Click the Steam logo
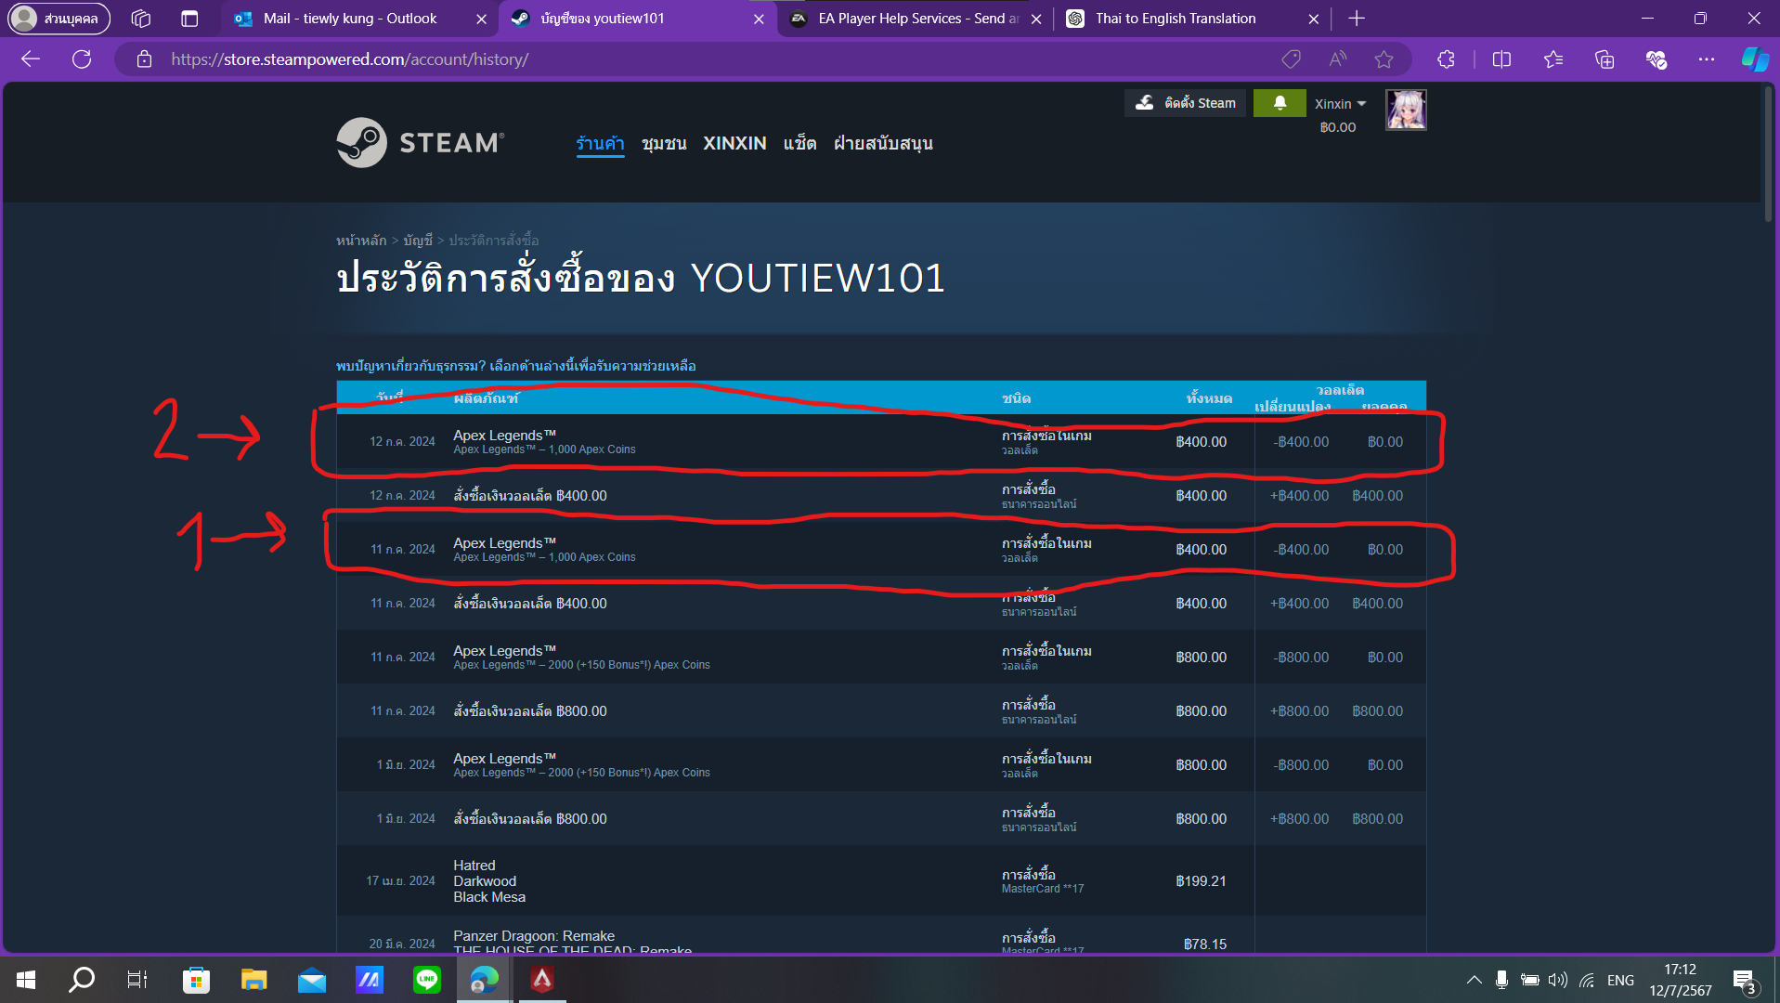Image resolution: width=1780 pixels, height=1003 pixels. coord(421,143)
